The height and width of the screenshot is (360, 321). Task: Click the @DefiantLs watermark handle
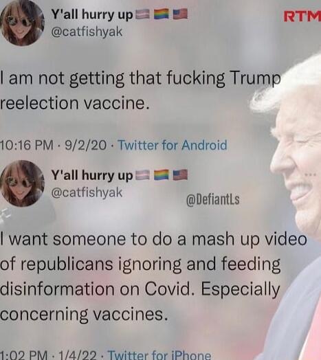[212, 199]
